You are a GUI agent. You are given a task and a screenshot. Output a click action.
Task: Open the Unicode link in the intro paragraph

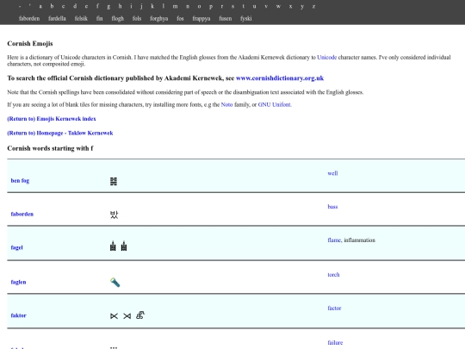[x=327, y=57]
